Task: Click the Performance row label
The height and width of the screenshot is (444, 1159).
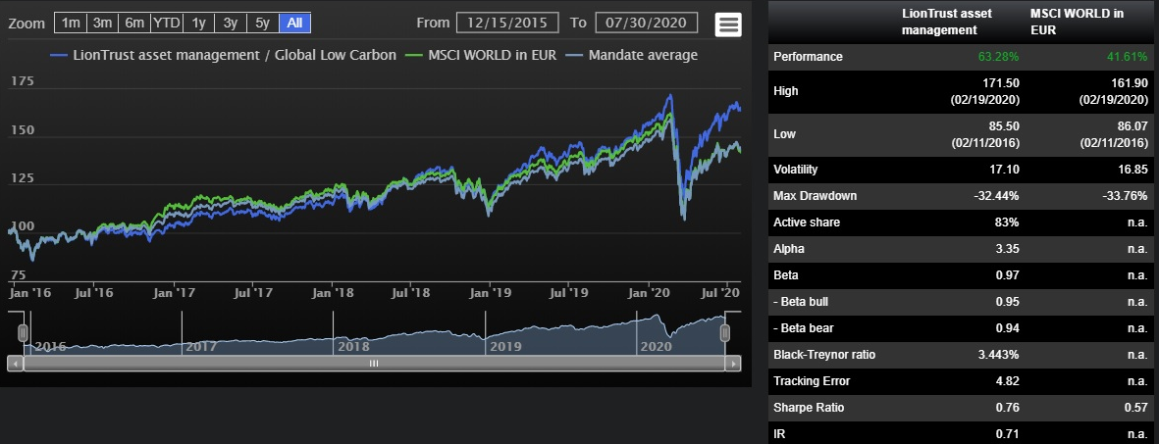Action: [807, 56]
